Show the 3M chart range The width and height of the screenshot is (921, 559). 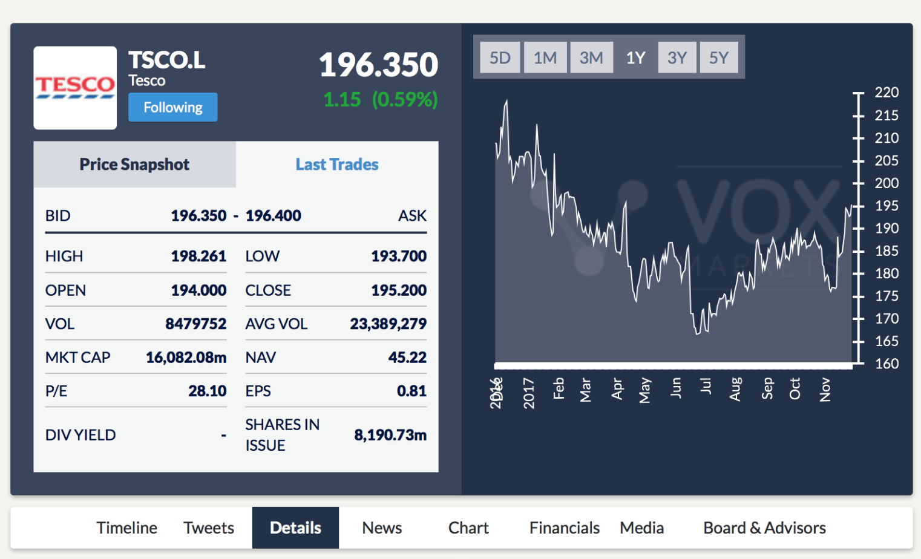(591, 57)
